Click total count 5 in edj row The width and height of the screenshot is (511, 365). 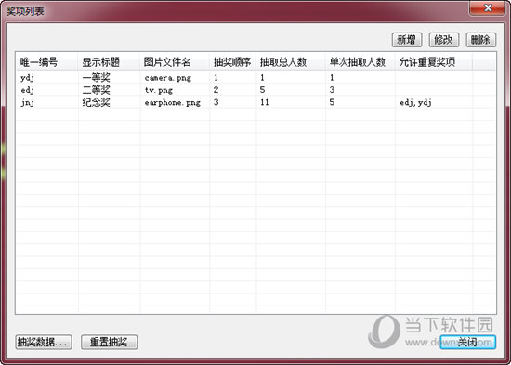pyautogui.click(x=262, y=90)
